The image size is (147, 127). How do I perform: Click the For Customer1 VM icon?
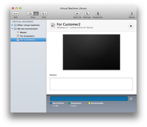[18, 36]
